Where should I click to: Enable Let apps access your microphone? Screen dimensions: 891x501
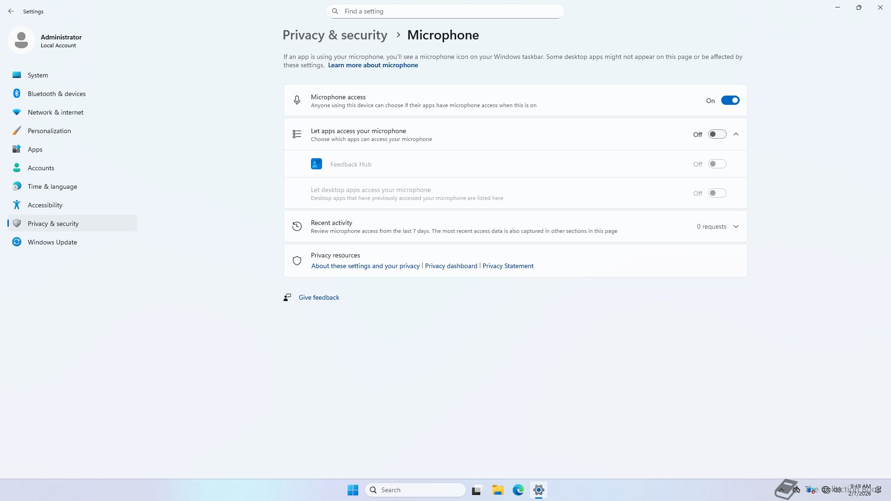click(x=717, y=135)
